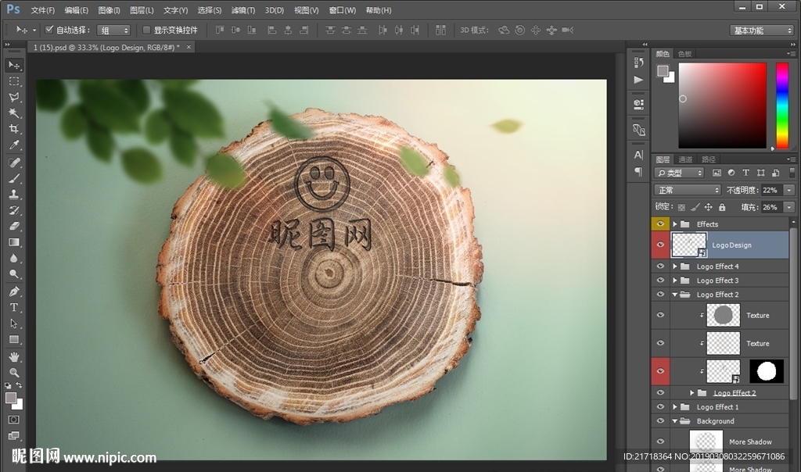Toggle the 显示变换控件 checkbox
This screenshot has height=472, width=801.
pos(146,30)
